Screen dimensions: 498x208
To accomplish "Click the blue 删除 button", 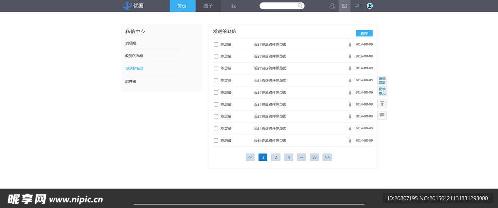I will 364,33.
